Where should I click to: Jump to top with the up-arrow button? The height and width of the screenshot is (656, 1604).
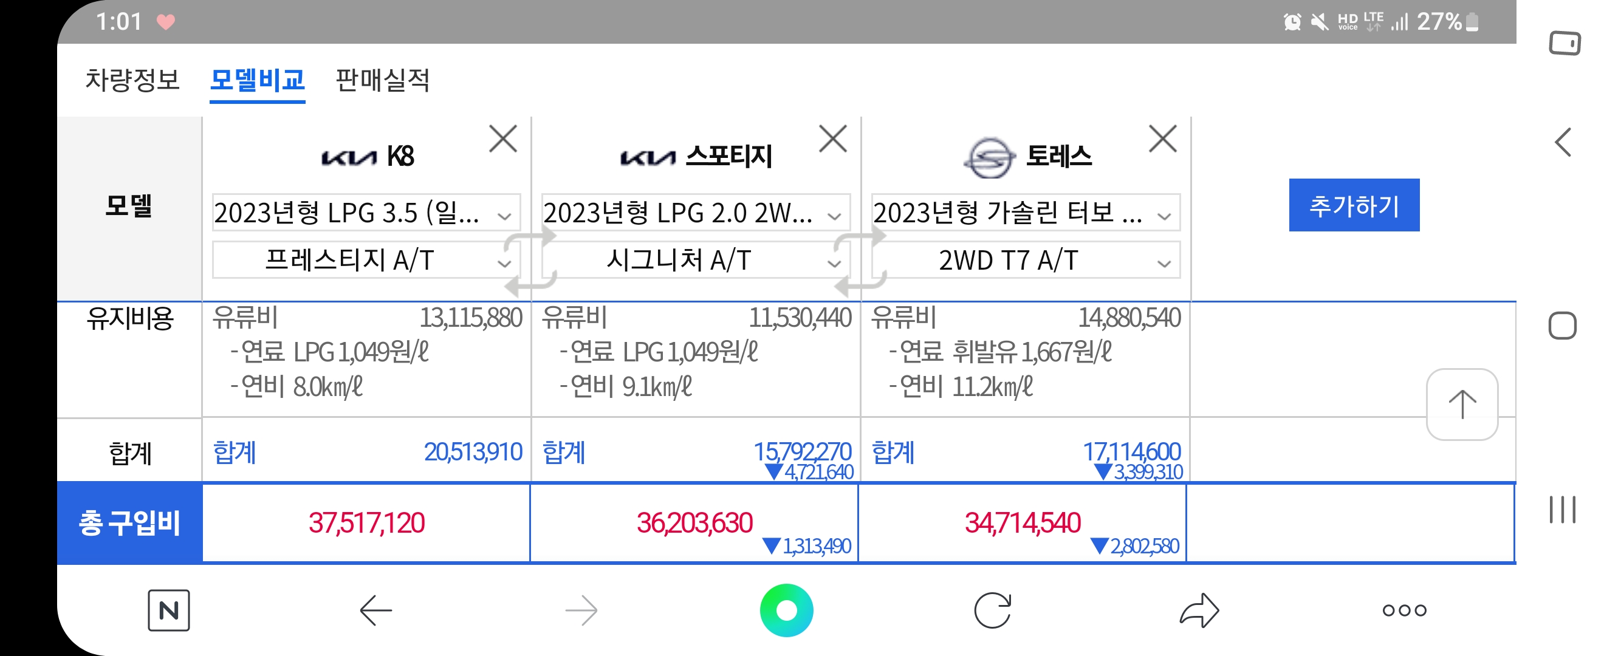pyautogui.click(x=1462, y=405)
